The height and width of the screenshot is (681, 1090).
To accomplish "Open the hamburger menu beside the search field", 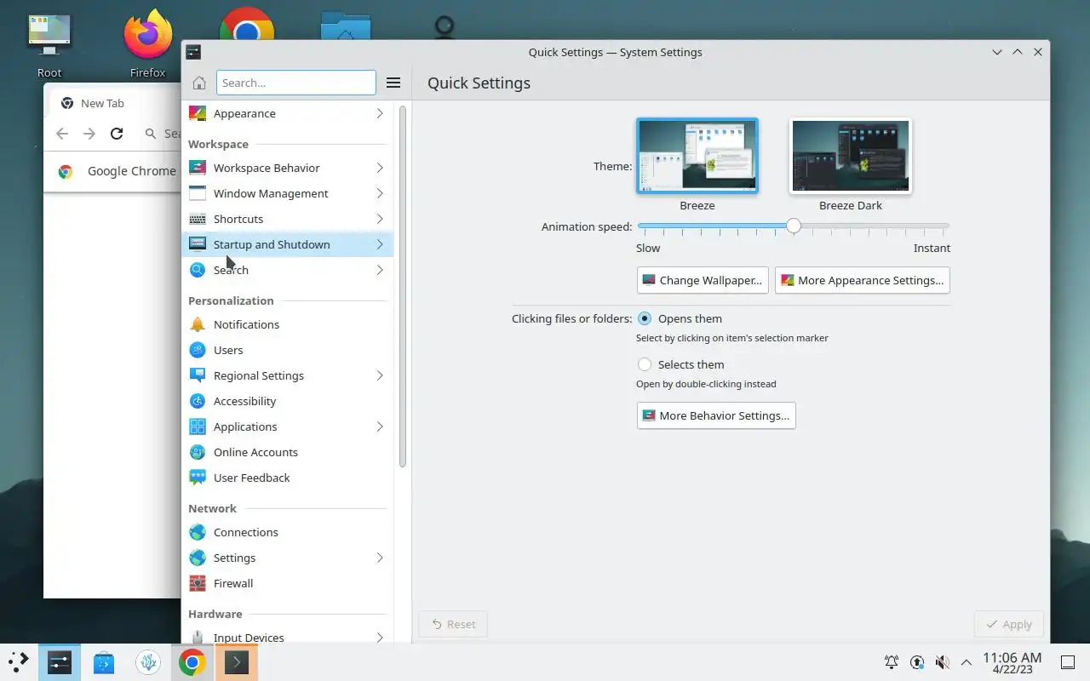I will coord(393,83).
